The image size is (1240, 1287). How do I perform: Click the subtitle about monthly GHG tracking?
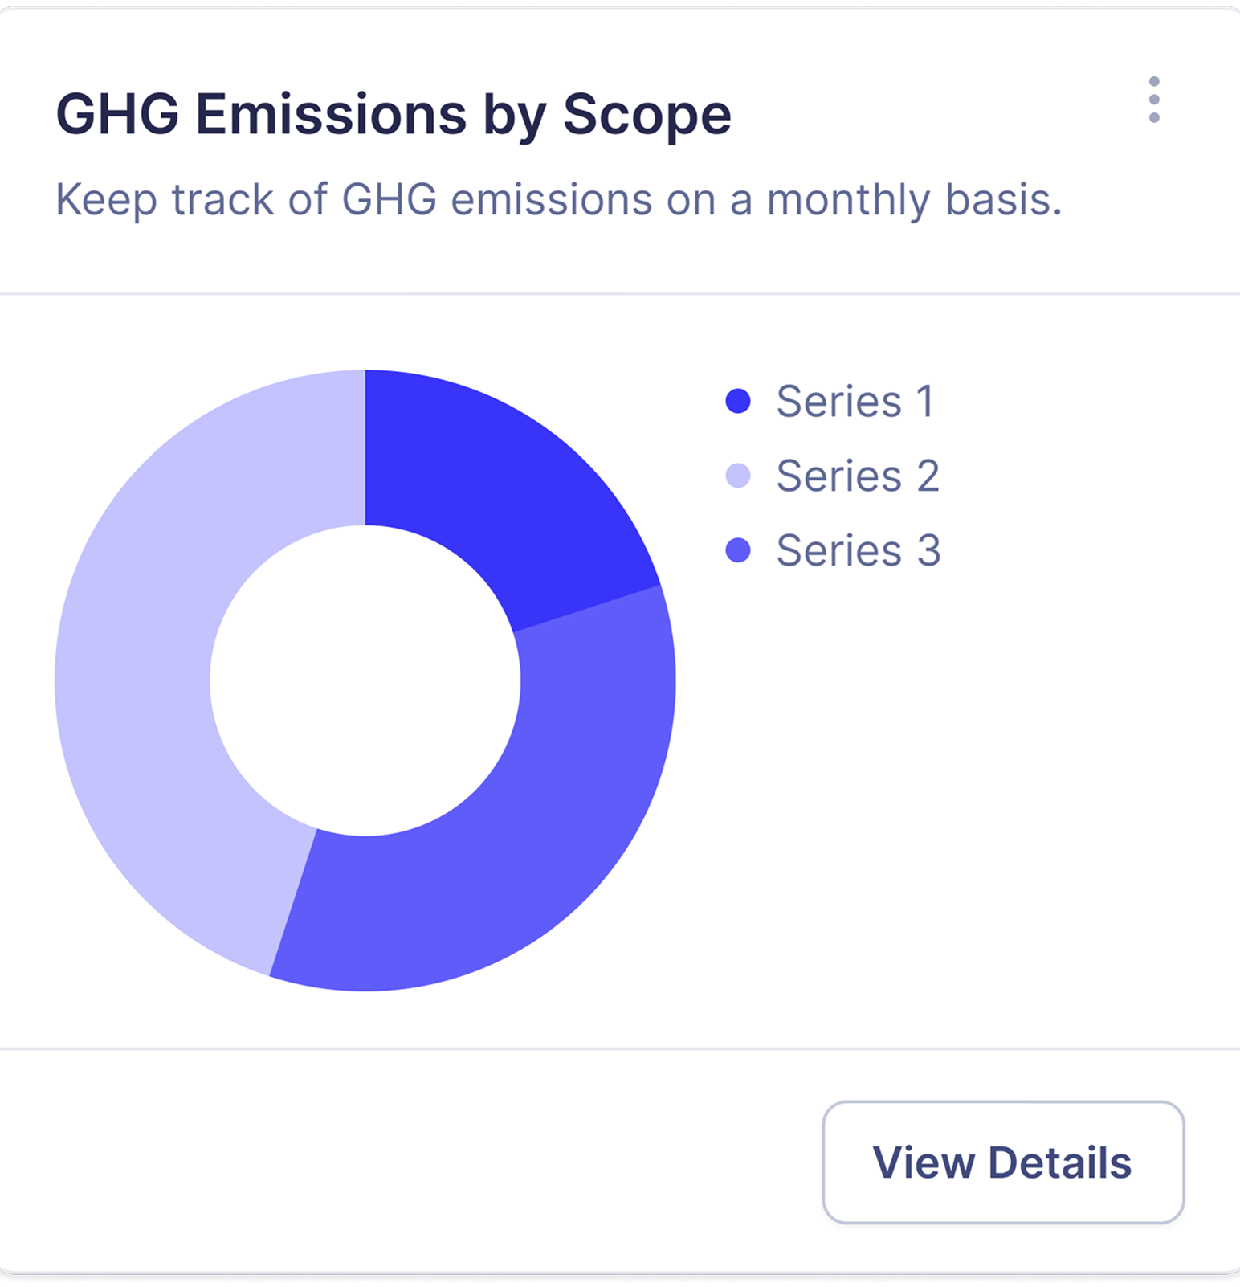559,200
